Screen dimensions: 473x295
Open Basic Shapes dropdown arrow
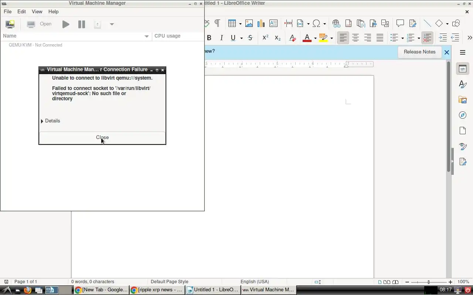tap(447, 24)
